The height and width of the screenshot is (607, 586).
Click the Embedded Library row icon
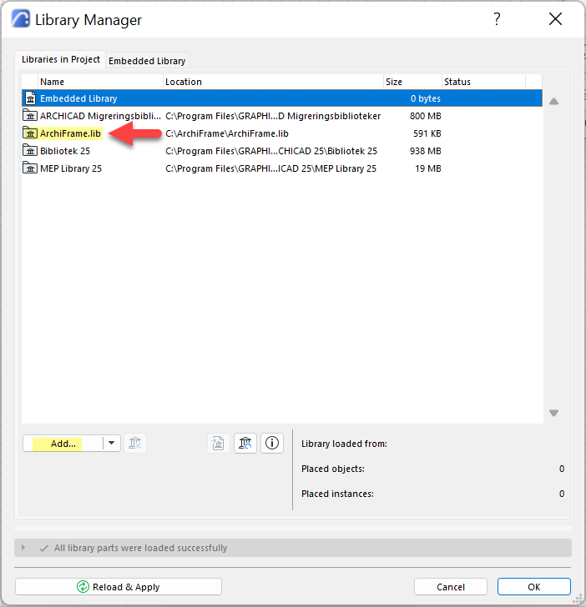(x=30, y=98)
